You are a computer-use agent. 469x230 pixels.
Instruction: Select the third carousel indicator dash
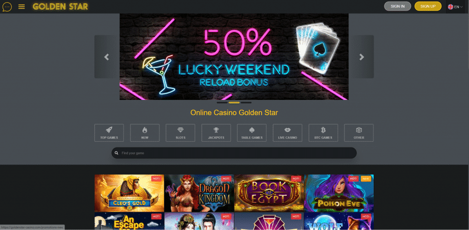[246, 103]
